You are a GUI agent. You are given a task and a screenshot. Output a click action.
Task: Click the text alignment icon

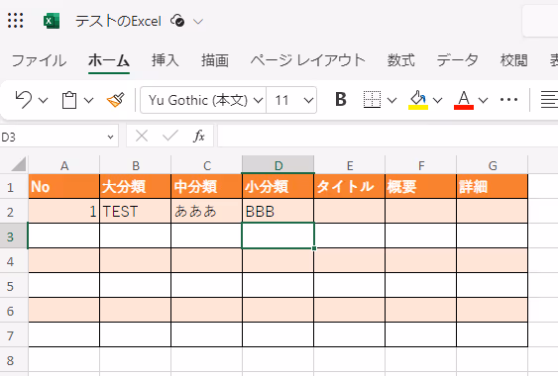pos(549,100)
